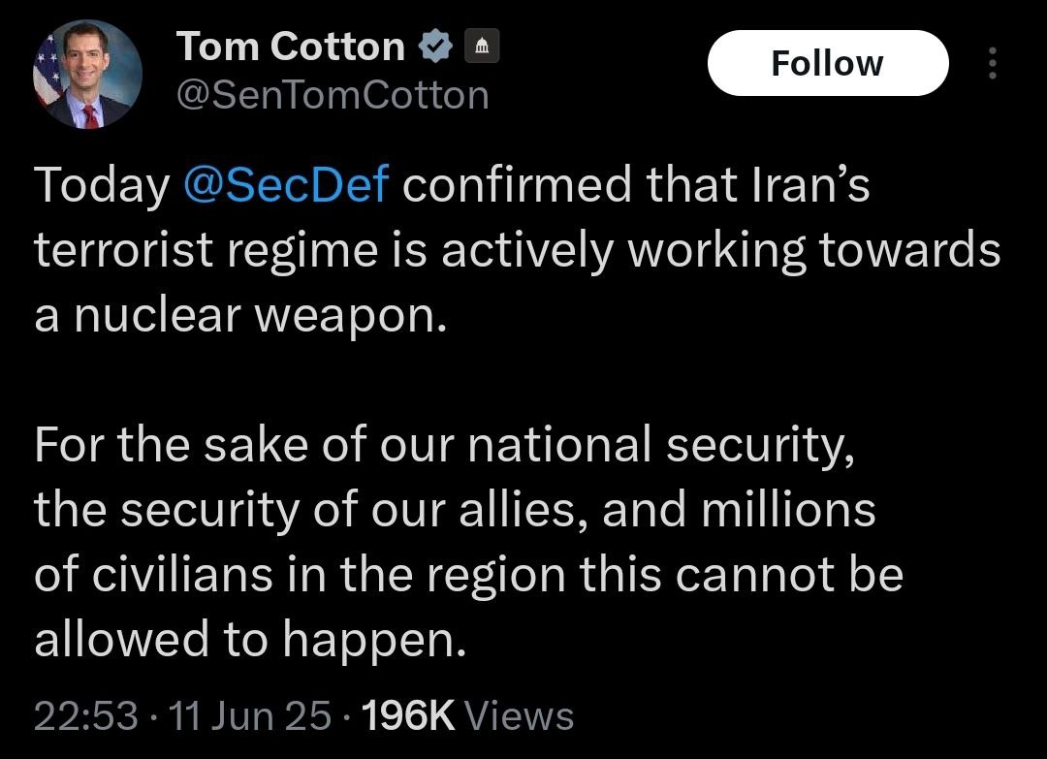Open the Tom Cotton display name link
The image size is (1047, 759).
291,46
